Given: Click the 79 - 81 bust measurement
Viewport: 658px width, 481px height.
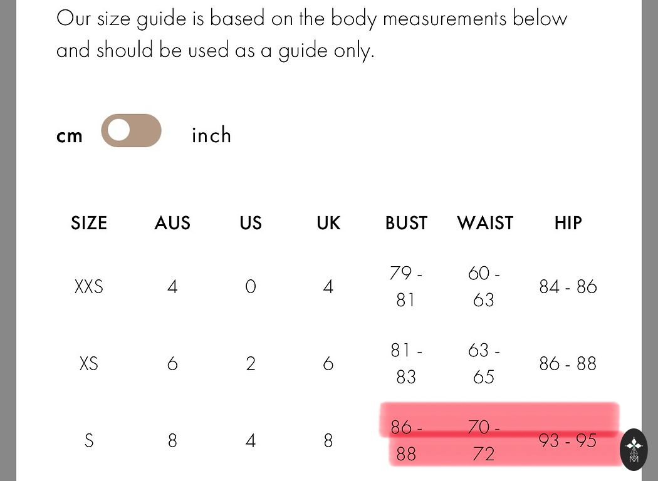Looking at the screenshot, I should coord(406,287).
